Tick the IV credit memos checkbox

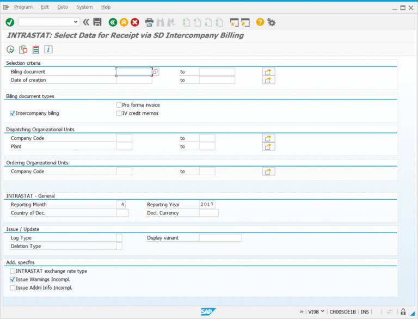pyautogui.click(x=119, y=113)
